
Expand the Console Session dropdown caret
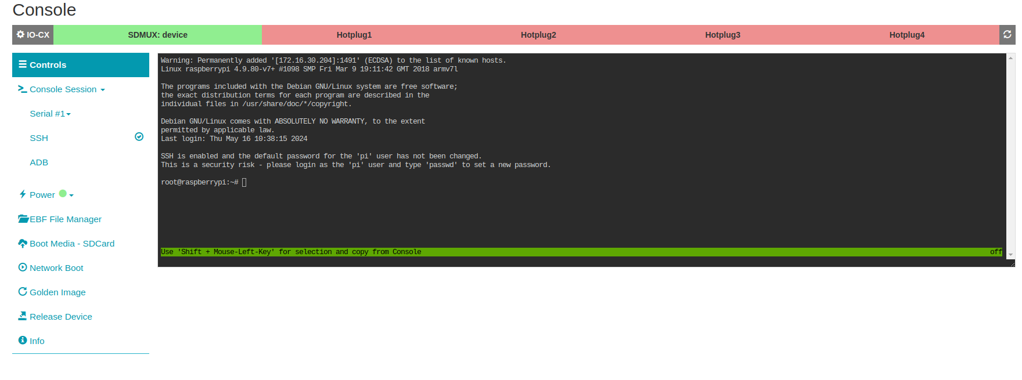click(x=103, y=90)
